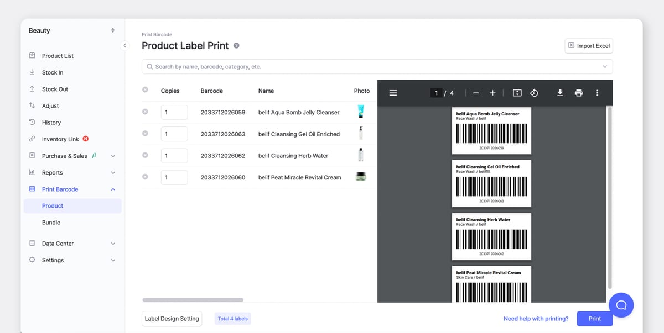Click the Import Excel button

click(588, 46)
